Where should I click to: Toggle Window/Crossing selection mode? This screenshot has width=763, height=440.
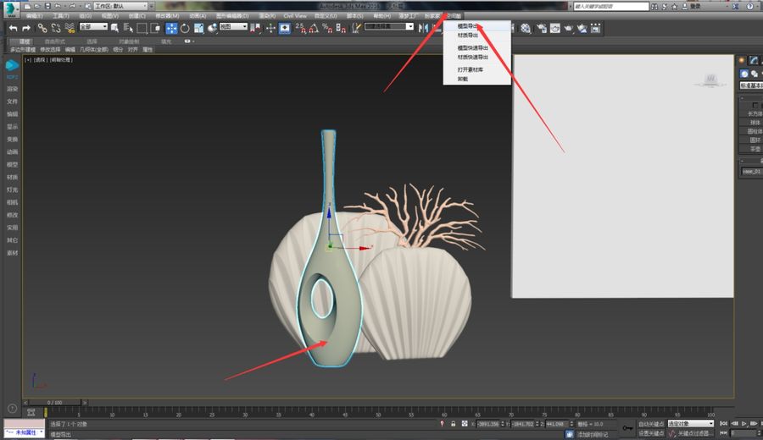[155, 28]
